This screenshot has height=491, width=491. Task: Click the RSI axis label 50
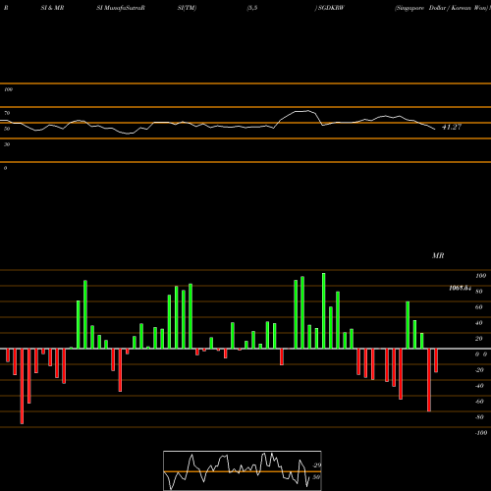point(7,129)
